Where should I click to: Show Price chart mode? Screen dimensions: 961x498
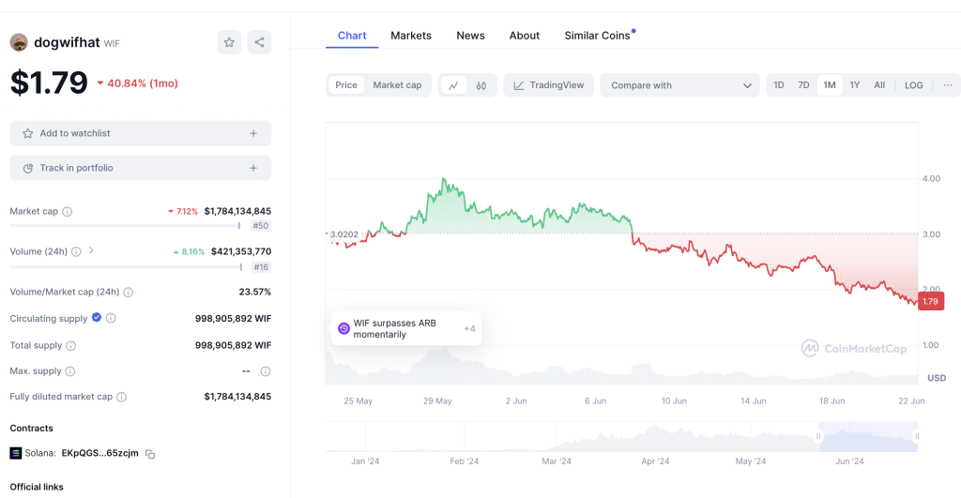[346, 85]
